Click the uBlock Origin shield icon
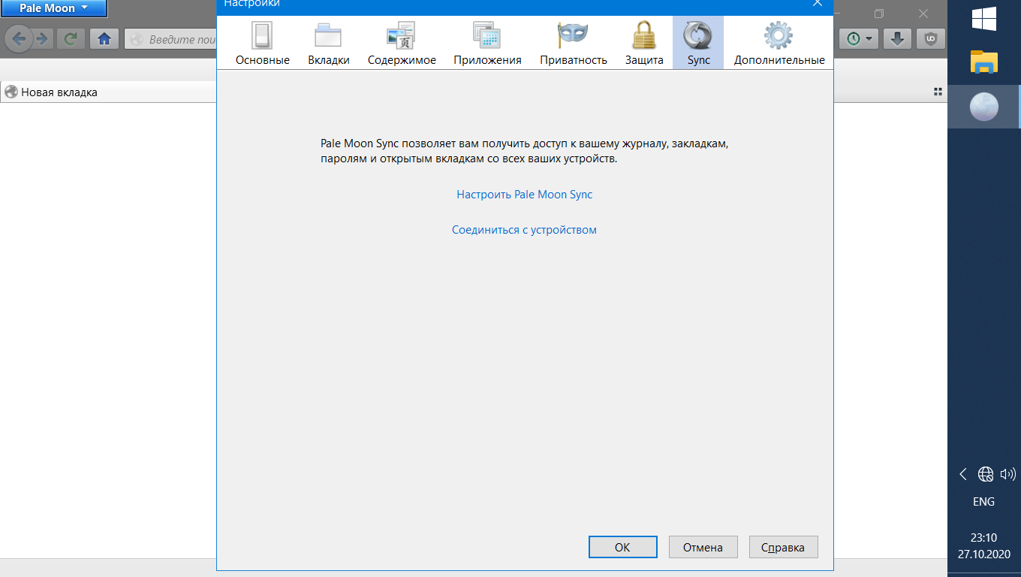1021x577 pixels. pos(931,38)
